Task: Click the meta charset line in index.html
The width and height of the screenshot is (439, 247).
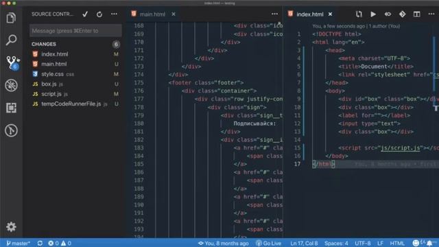Action: pos(375,58)
